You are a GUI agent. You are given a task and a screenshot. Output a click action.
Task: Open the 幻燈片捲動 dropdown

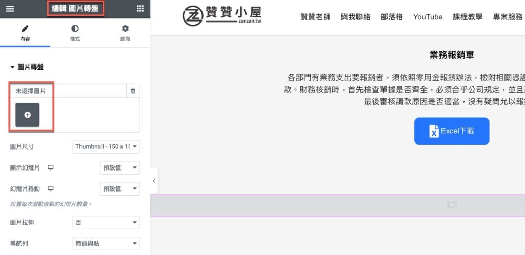click(x=120, y=189)
